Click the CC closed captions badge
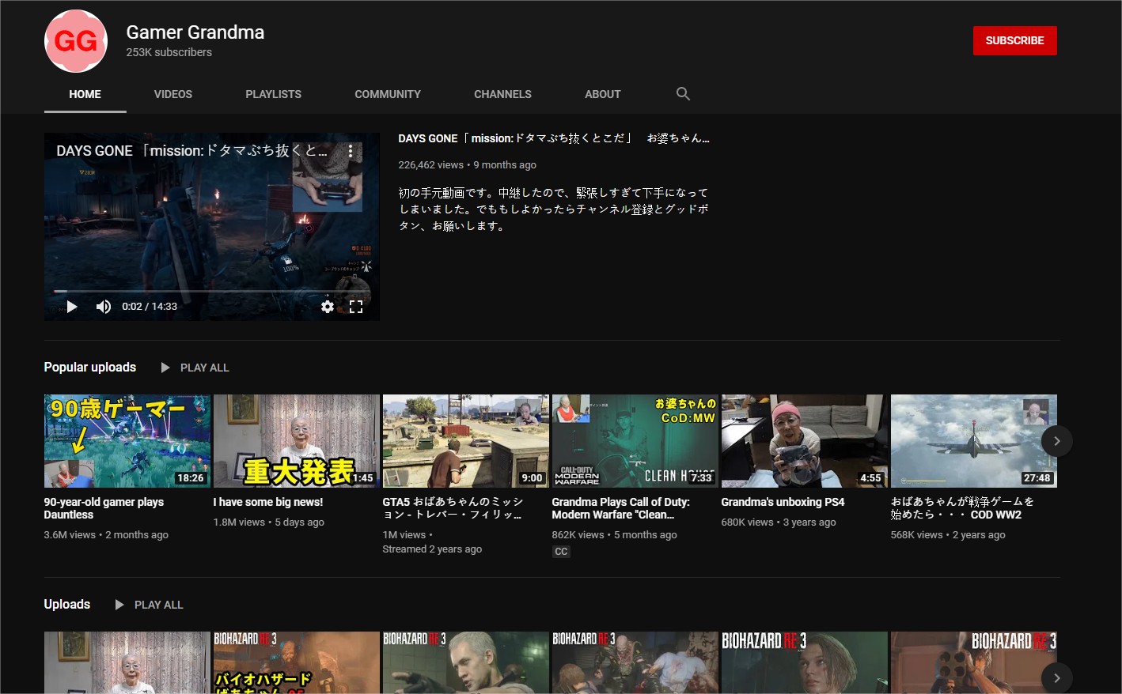 tap(561, 552)
